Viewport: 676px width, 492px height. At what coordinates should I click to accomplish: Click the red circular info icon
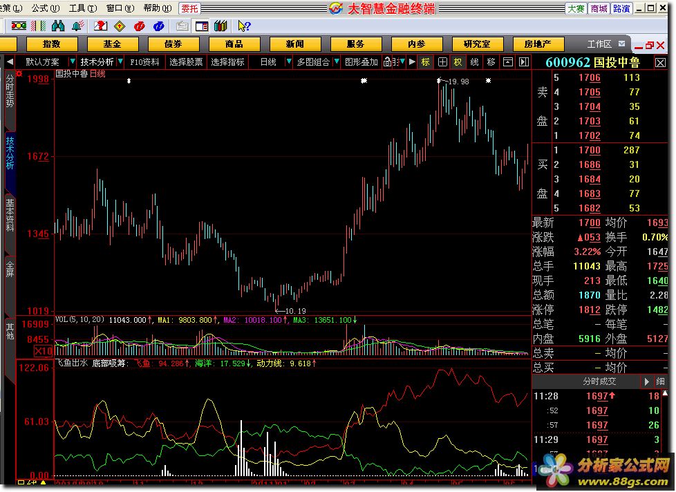pyautogui.click(x=139, y=26)
